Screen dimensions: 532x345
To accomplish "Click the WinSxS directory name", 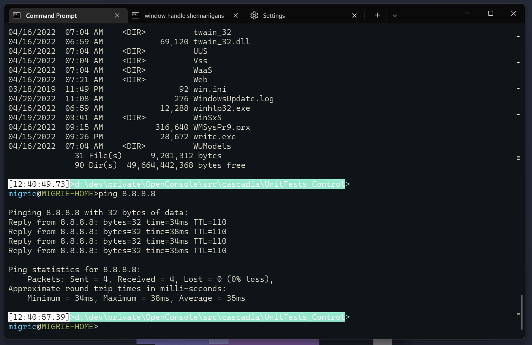I will (x=207, y=118).
